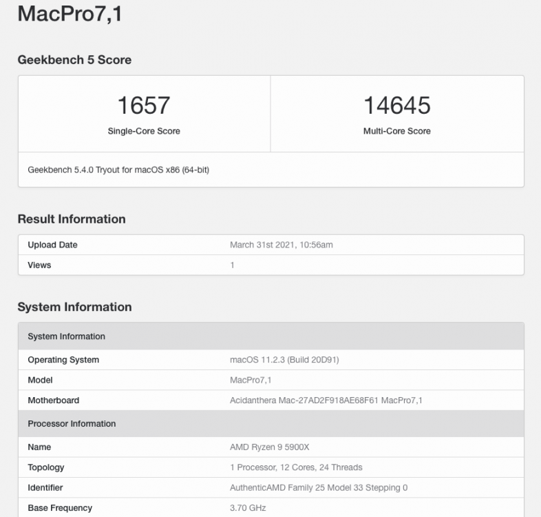
Task: Click the large System Information section heading
Action: click(74, 307)
